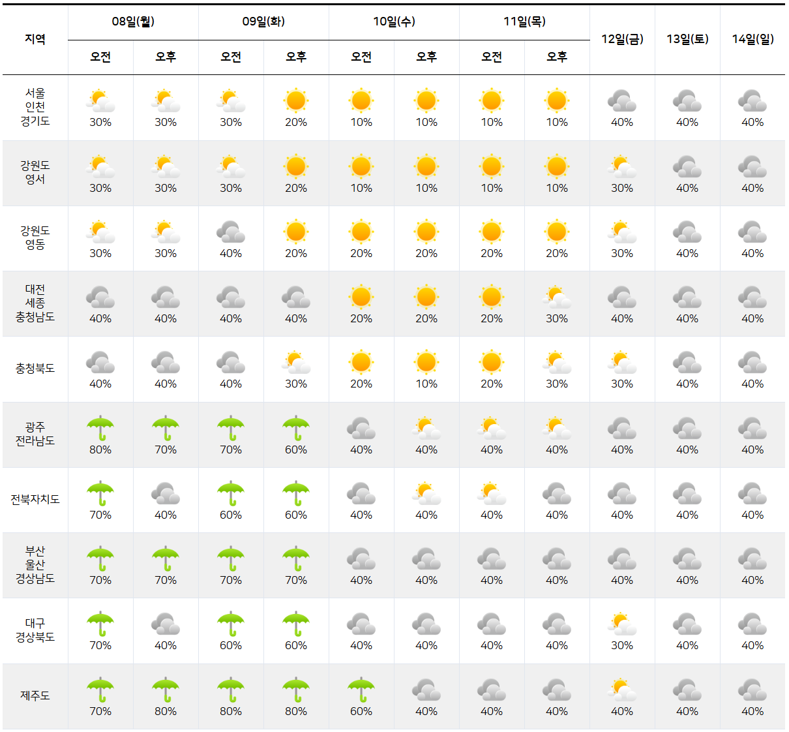Click the 11일(목) date header
This screenshot has width=789, height=732.
point(524,22)
